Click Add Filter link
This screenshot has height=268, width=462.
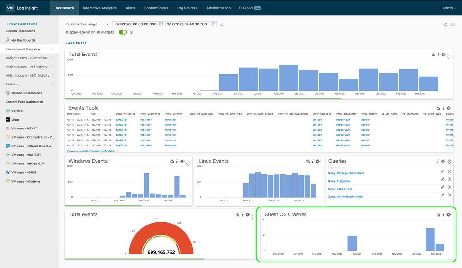tap(76, 43)
